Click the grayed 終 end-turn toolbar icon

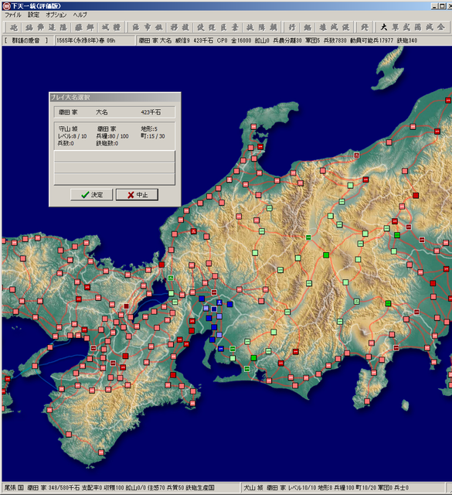click(365, 28)
